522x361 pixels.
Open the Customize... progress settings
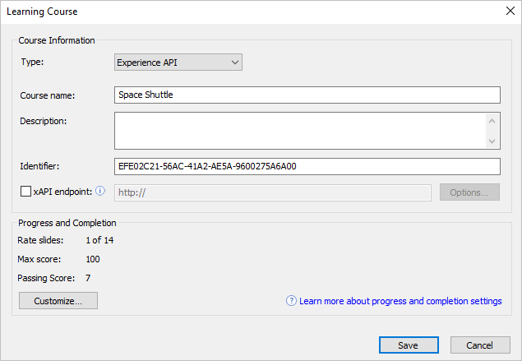58,301
